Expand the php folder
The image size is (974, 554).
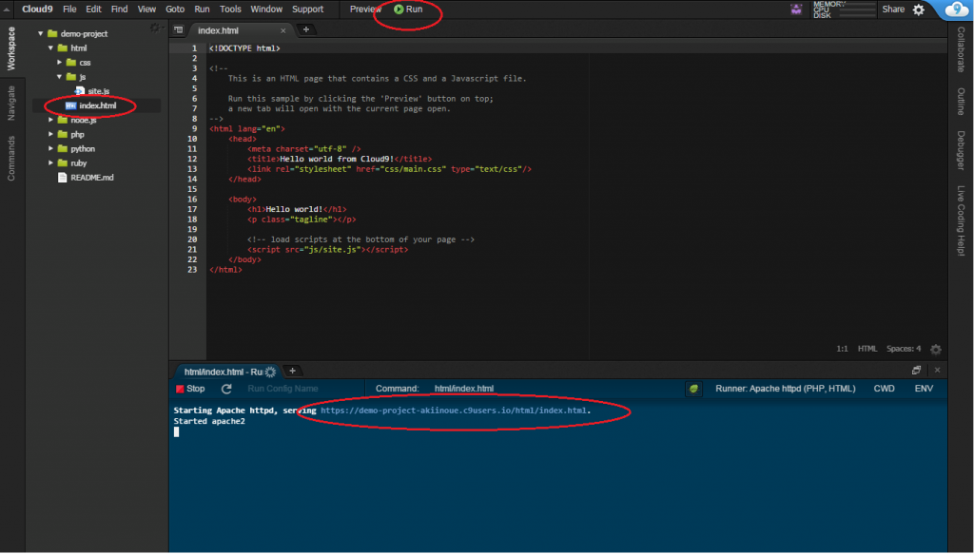click(x=52, y=134)
